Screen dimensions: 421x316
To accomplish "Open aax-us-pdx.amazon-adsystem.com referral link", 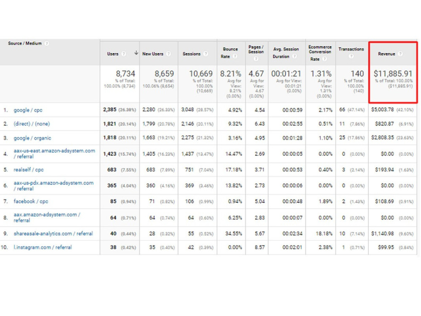I will pos(53,186).
